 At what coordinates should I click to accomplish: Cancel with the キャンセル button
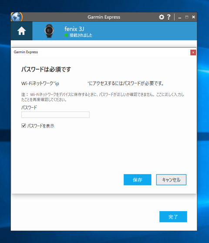171,180
